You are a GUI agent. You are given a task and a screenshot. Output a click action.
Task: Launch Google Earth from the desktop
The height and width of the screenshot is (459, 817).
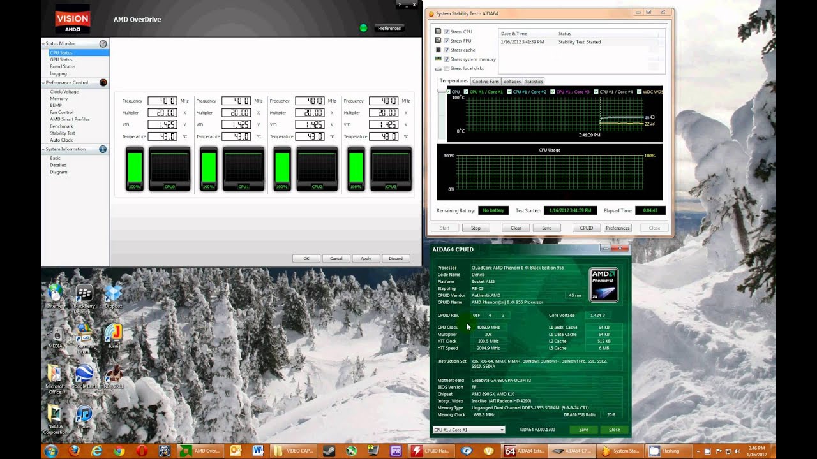[84, 377]
